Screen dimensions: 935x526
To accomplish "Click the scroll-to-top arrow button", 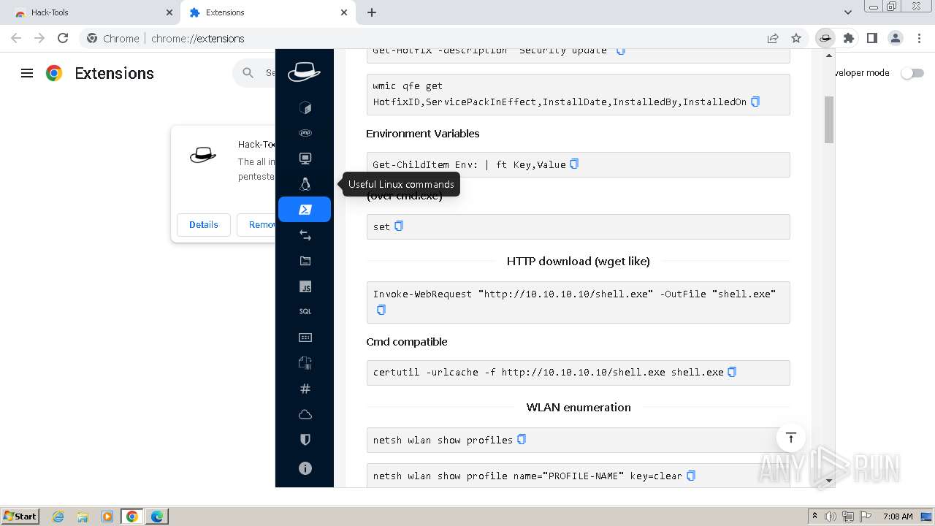I will (790, 438).
